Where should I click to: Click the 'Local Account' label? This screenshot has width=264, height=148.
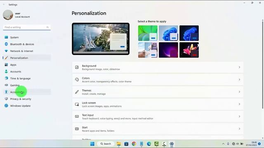[22, 17]
